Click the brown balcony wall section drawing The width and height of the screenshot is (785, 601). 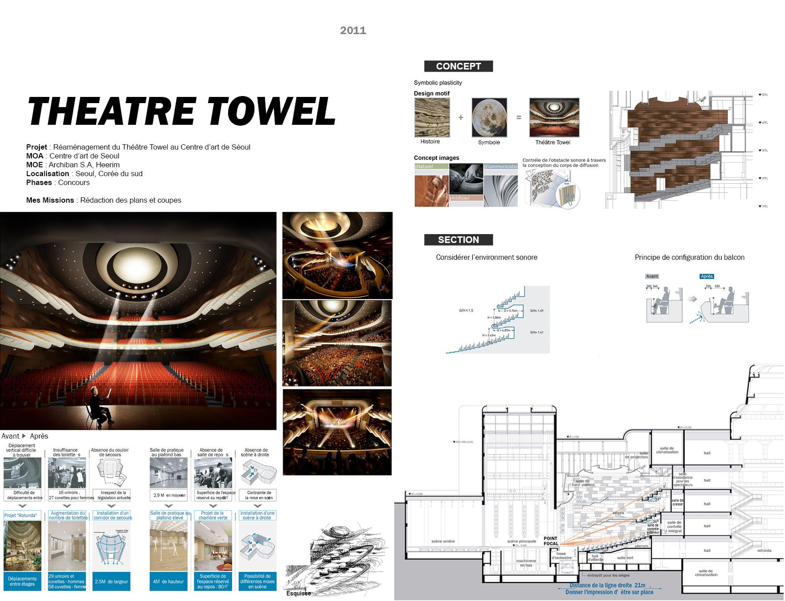click(x=679, y=150)
